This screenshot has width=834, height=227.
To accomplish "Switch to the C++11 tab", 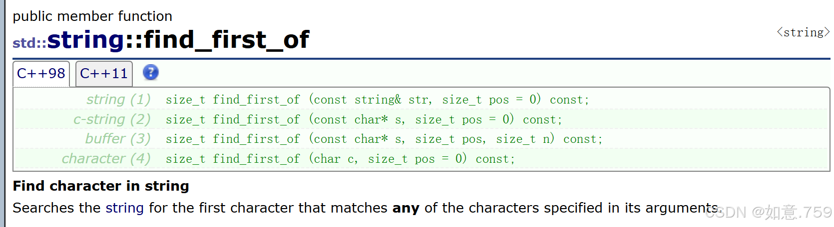I will [104, 74].
